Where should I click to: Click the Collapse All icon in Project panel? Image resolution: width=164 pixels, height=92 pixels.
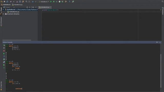[x=30, y=7]
